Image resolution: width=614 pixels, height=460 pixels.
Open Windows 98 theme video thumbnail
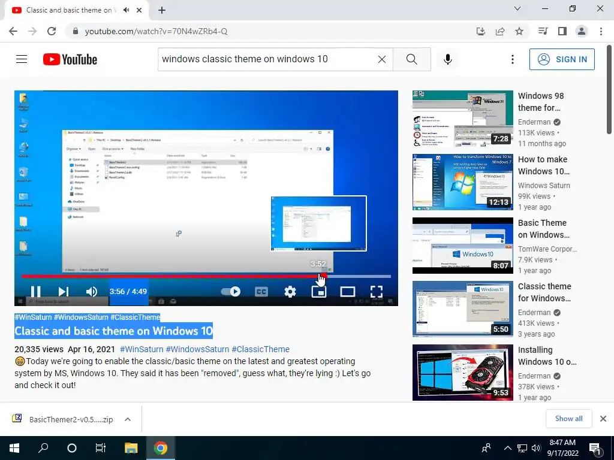click(462, 119)
